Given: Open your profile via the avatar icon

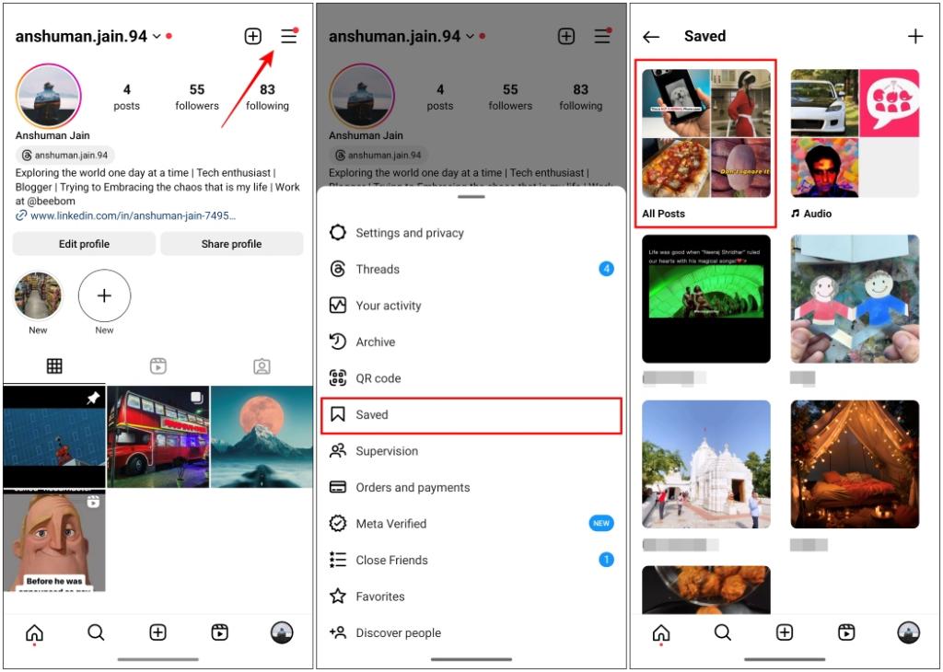Looking at the screenshot, I should click(x=281, y=632).
